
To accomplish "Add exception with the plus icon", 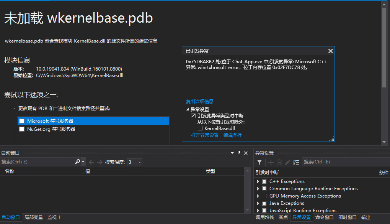I will pyautogui.click(x=271, y=162).
